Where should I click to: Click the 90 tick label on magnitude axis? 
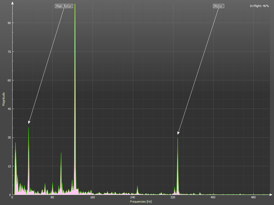(9, 23)
